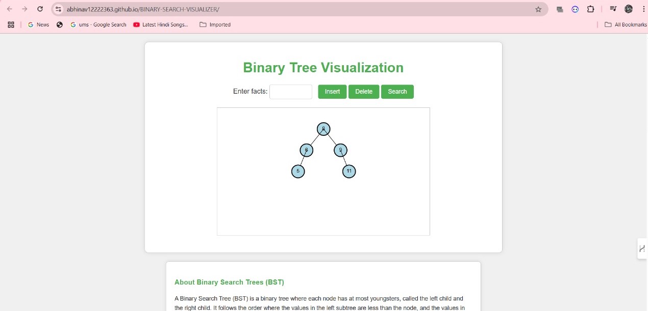Image resolution: width=648 pixels, height=311 pixels.
Task: Open the Latest Hindi Songs bookmark
Action: coord(160,24)
